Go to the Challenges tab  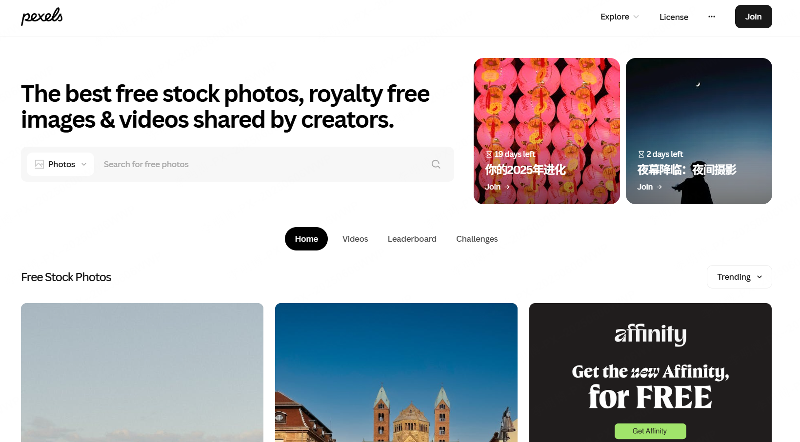click(477, 239)
